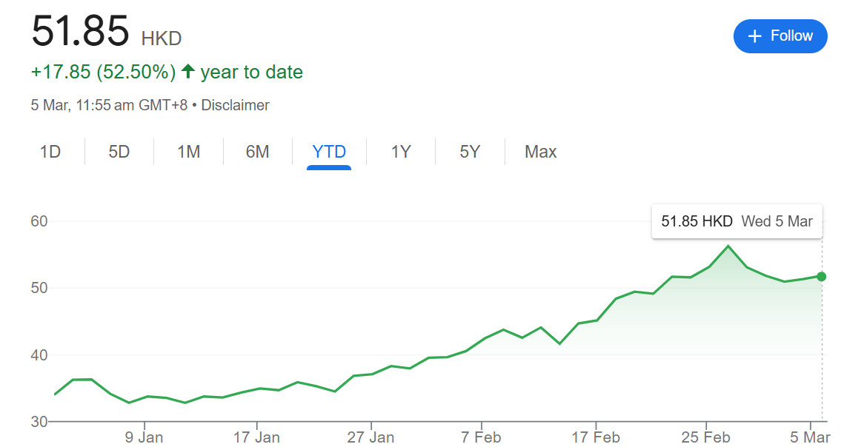Switch to the 1D range tab
Viewport: 861px width, 447px height.
[x=50, y=152]
